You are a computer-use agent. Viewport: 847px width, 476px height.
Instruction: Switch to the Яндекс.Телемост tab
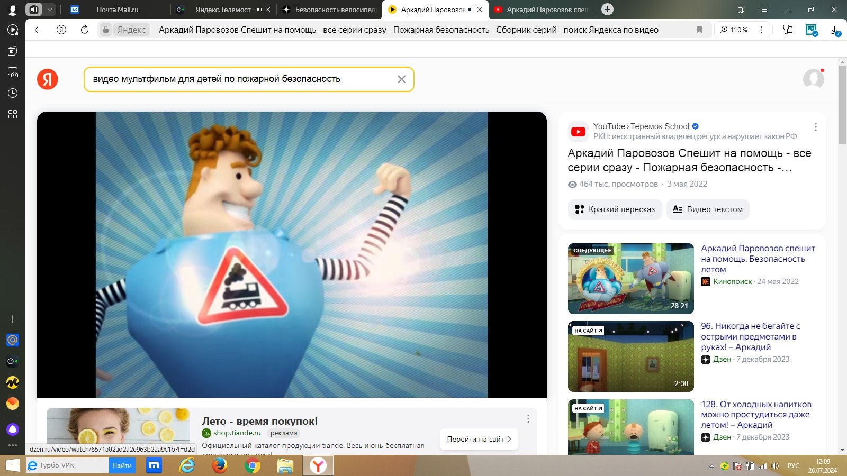pos(223,9)
